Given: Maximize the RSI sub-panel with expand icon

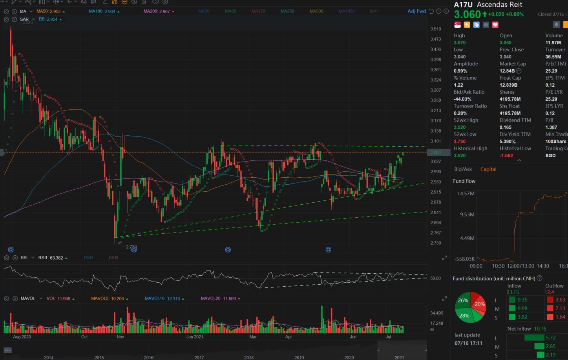Looking at the screenshot, I should [444, 258].
